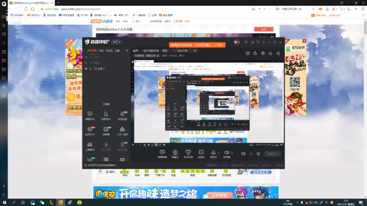Open the room manager assistant tool

(106, 116)
